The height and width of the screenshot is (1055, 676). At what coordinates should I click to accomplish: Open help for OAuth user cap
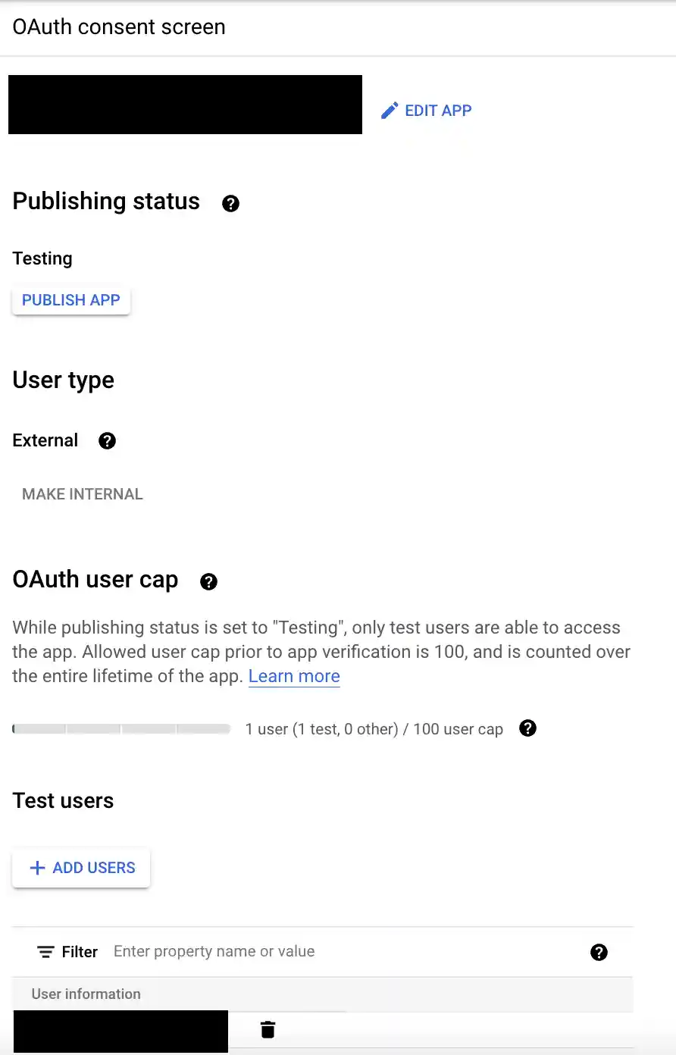tap(208, 581)
